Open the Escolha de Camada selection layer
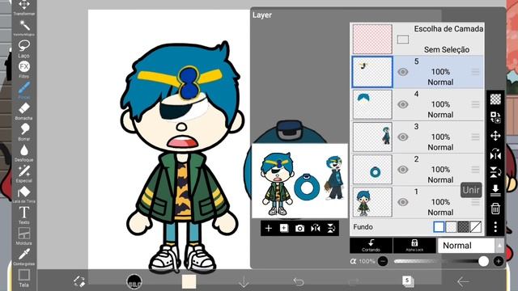The height and width of the screenshot is (291, 518). tap(418, 39)
